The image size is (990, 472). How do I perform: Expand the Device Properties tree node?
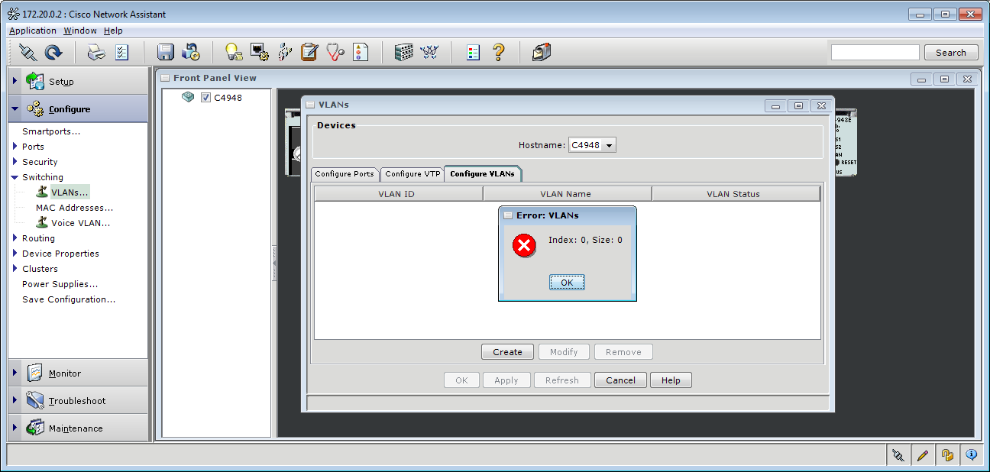coord(15,254)
